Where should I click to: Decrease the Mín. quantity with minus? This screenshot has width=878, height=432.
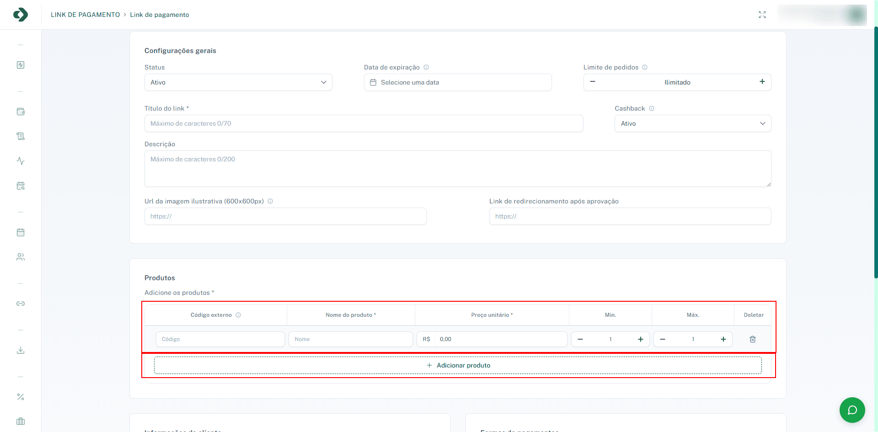point(580,339)
